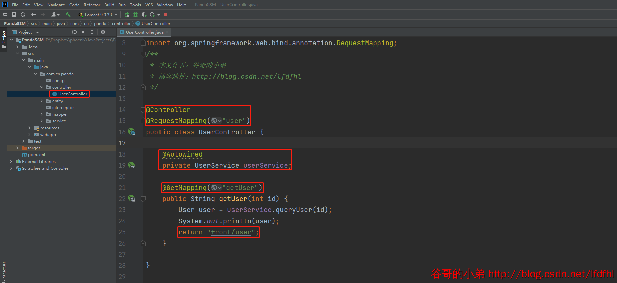Expand the resources folder
The image size is (617, 283).
[x=30, y=128]
